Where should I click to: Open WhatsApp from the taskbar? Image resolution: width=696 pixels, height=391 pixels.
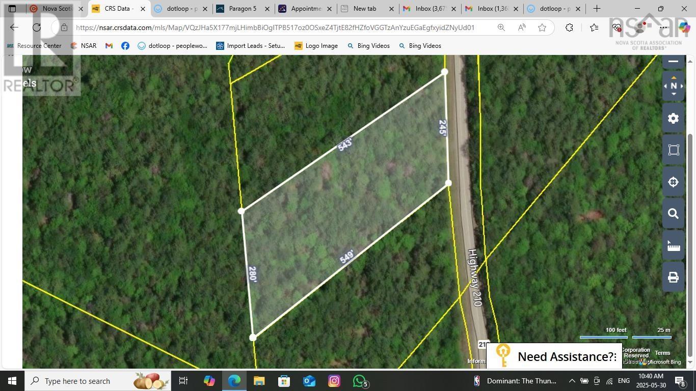[359, 381]
